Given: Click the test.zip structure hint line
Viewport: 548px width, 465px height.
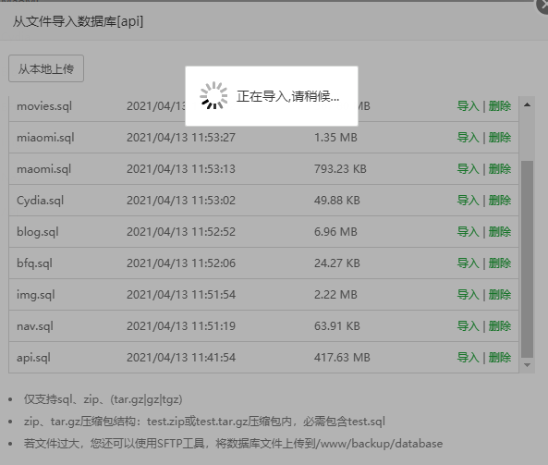Looking at the screenshot, I should tap(204, 422).
